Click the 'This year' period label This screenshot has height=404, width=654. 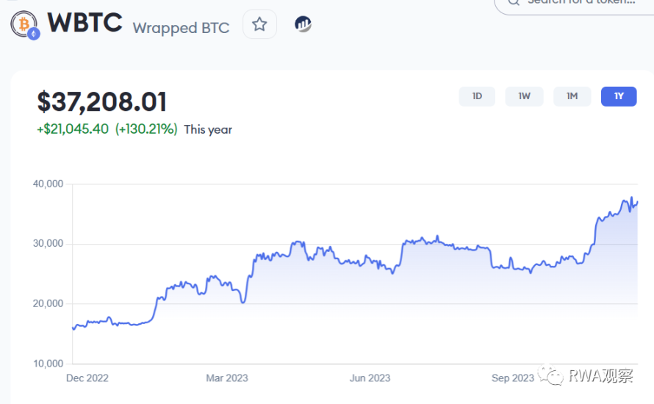[x=208, y=129]
